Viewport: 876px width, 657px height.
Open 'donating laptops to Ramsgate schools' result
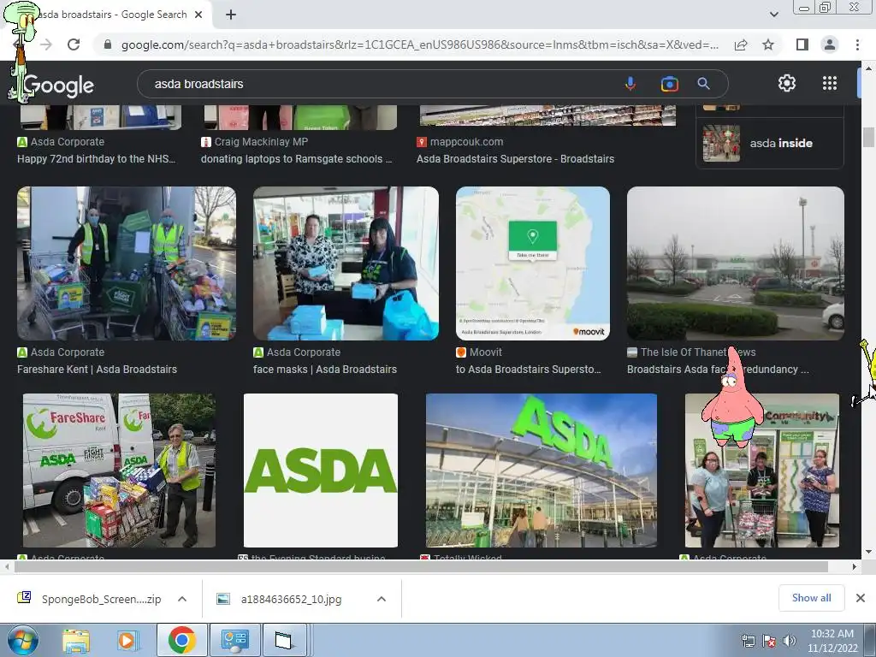point(296,159)
